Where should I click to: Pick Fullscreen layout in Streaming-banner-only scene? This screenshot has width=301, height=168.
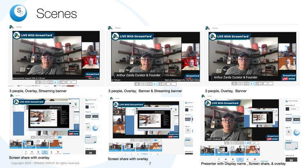click(x=74, y=82)
